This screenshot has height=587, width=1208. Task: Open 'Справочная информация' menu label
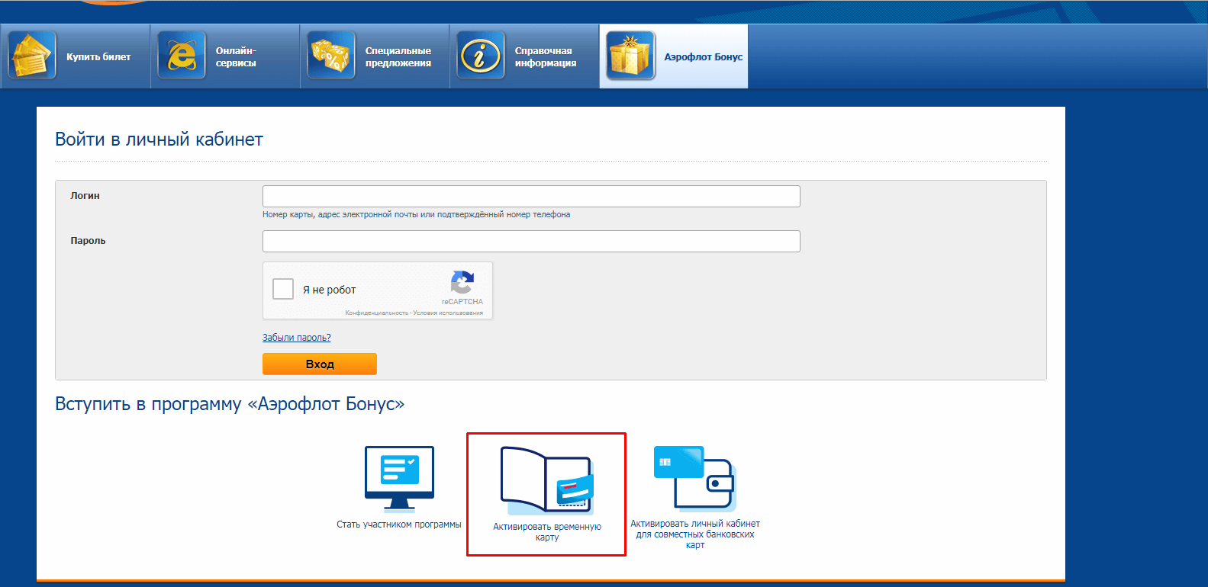point(545,57)
